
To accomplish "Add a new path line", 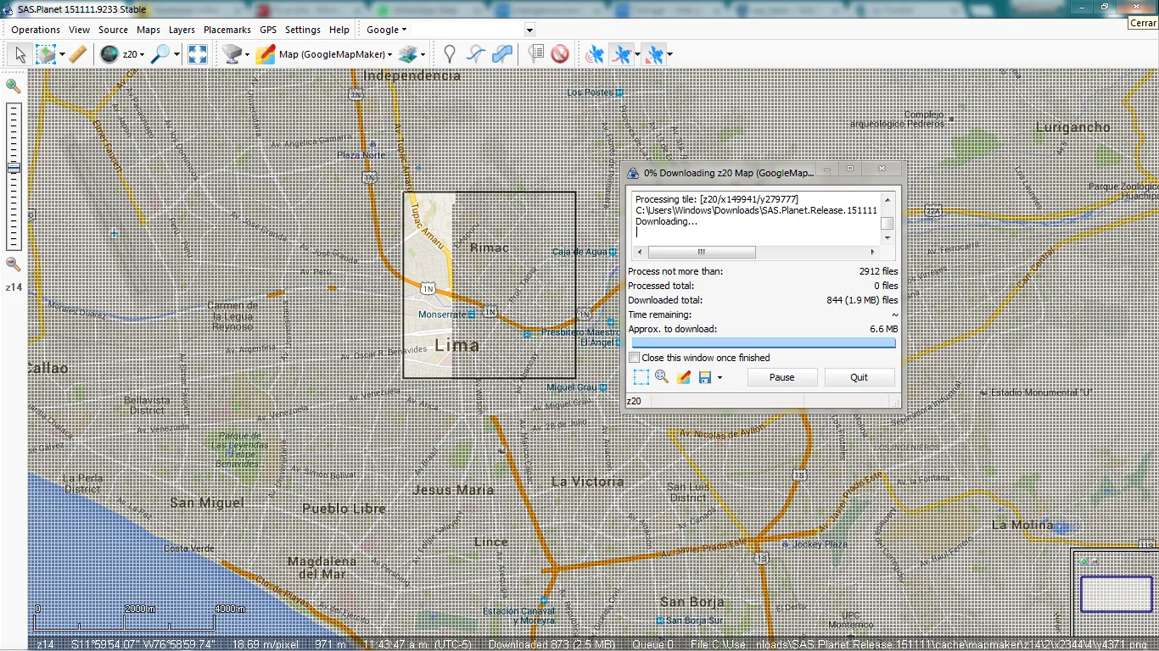I will tap(476, 54).
